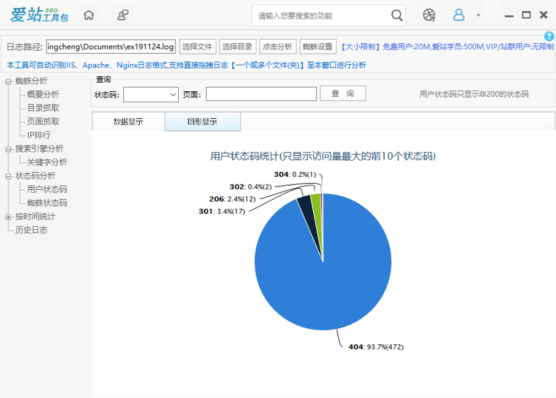
Task: Click the 状态码分析 tree label
Action: pos(35,176)
